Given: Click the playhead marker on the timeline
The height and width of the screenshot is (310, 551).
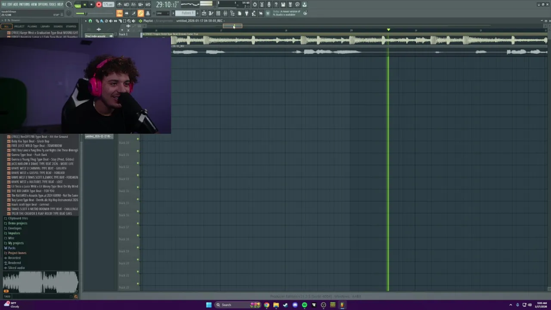Looking at the screenshot, I should (388, 30).
